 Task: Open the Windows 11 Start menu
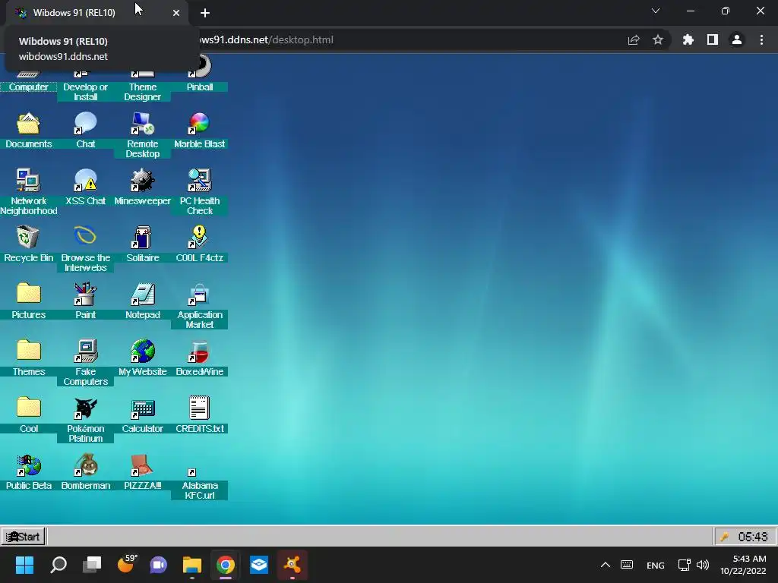click(24, 565)
